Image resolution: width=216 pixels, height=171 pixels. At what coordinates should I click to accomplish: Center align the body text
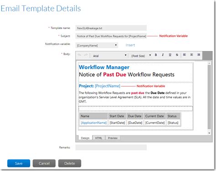coord(191,55)
